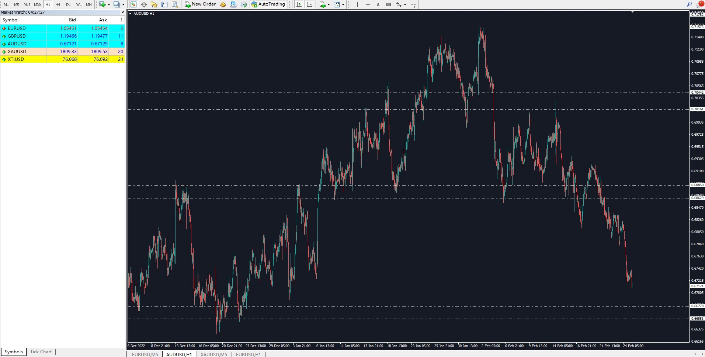Open a new chart window

click(x=102, y=4)
